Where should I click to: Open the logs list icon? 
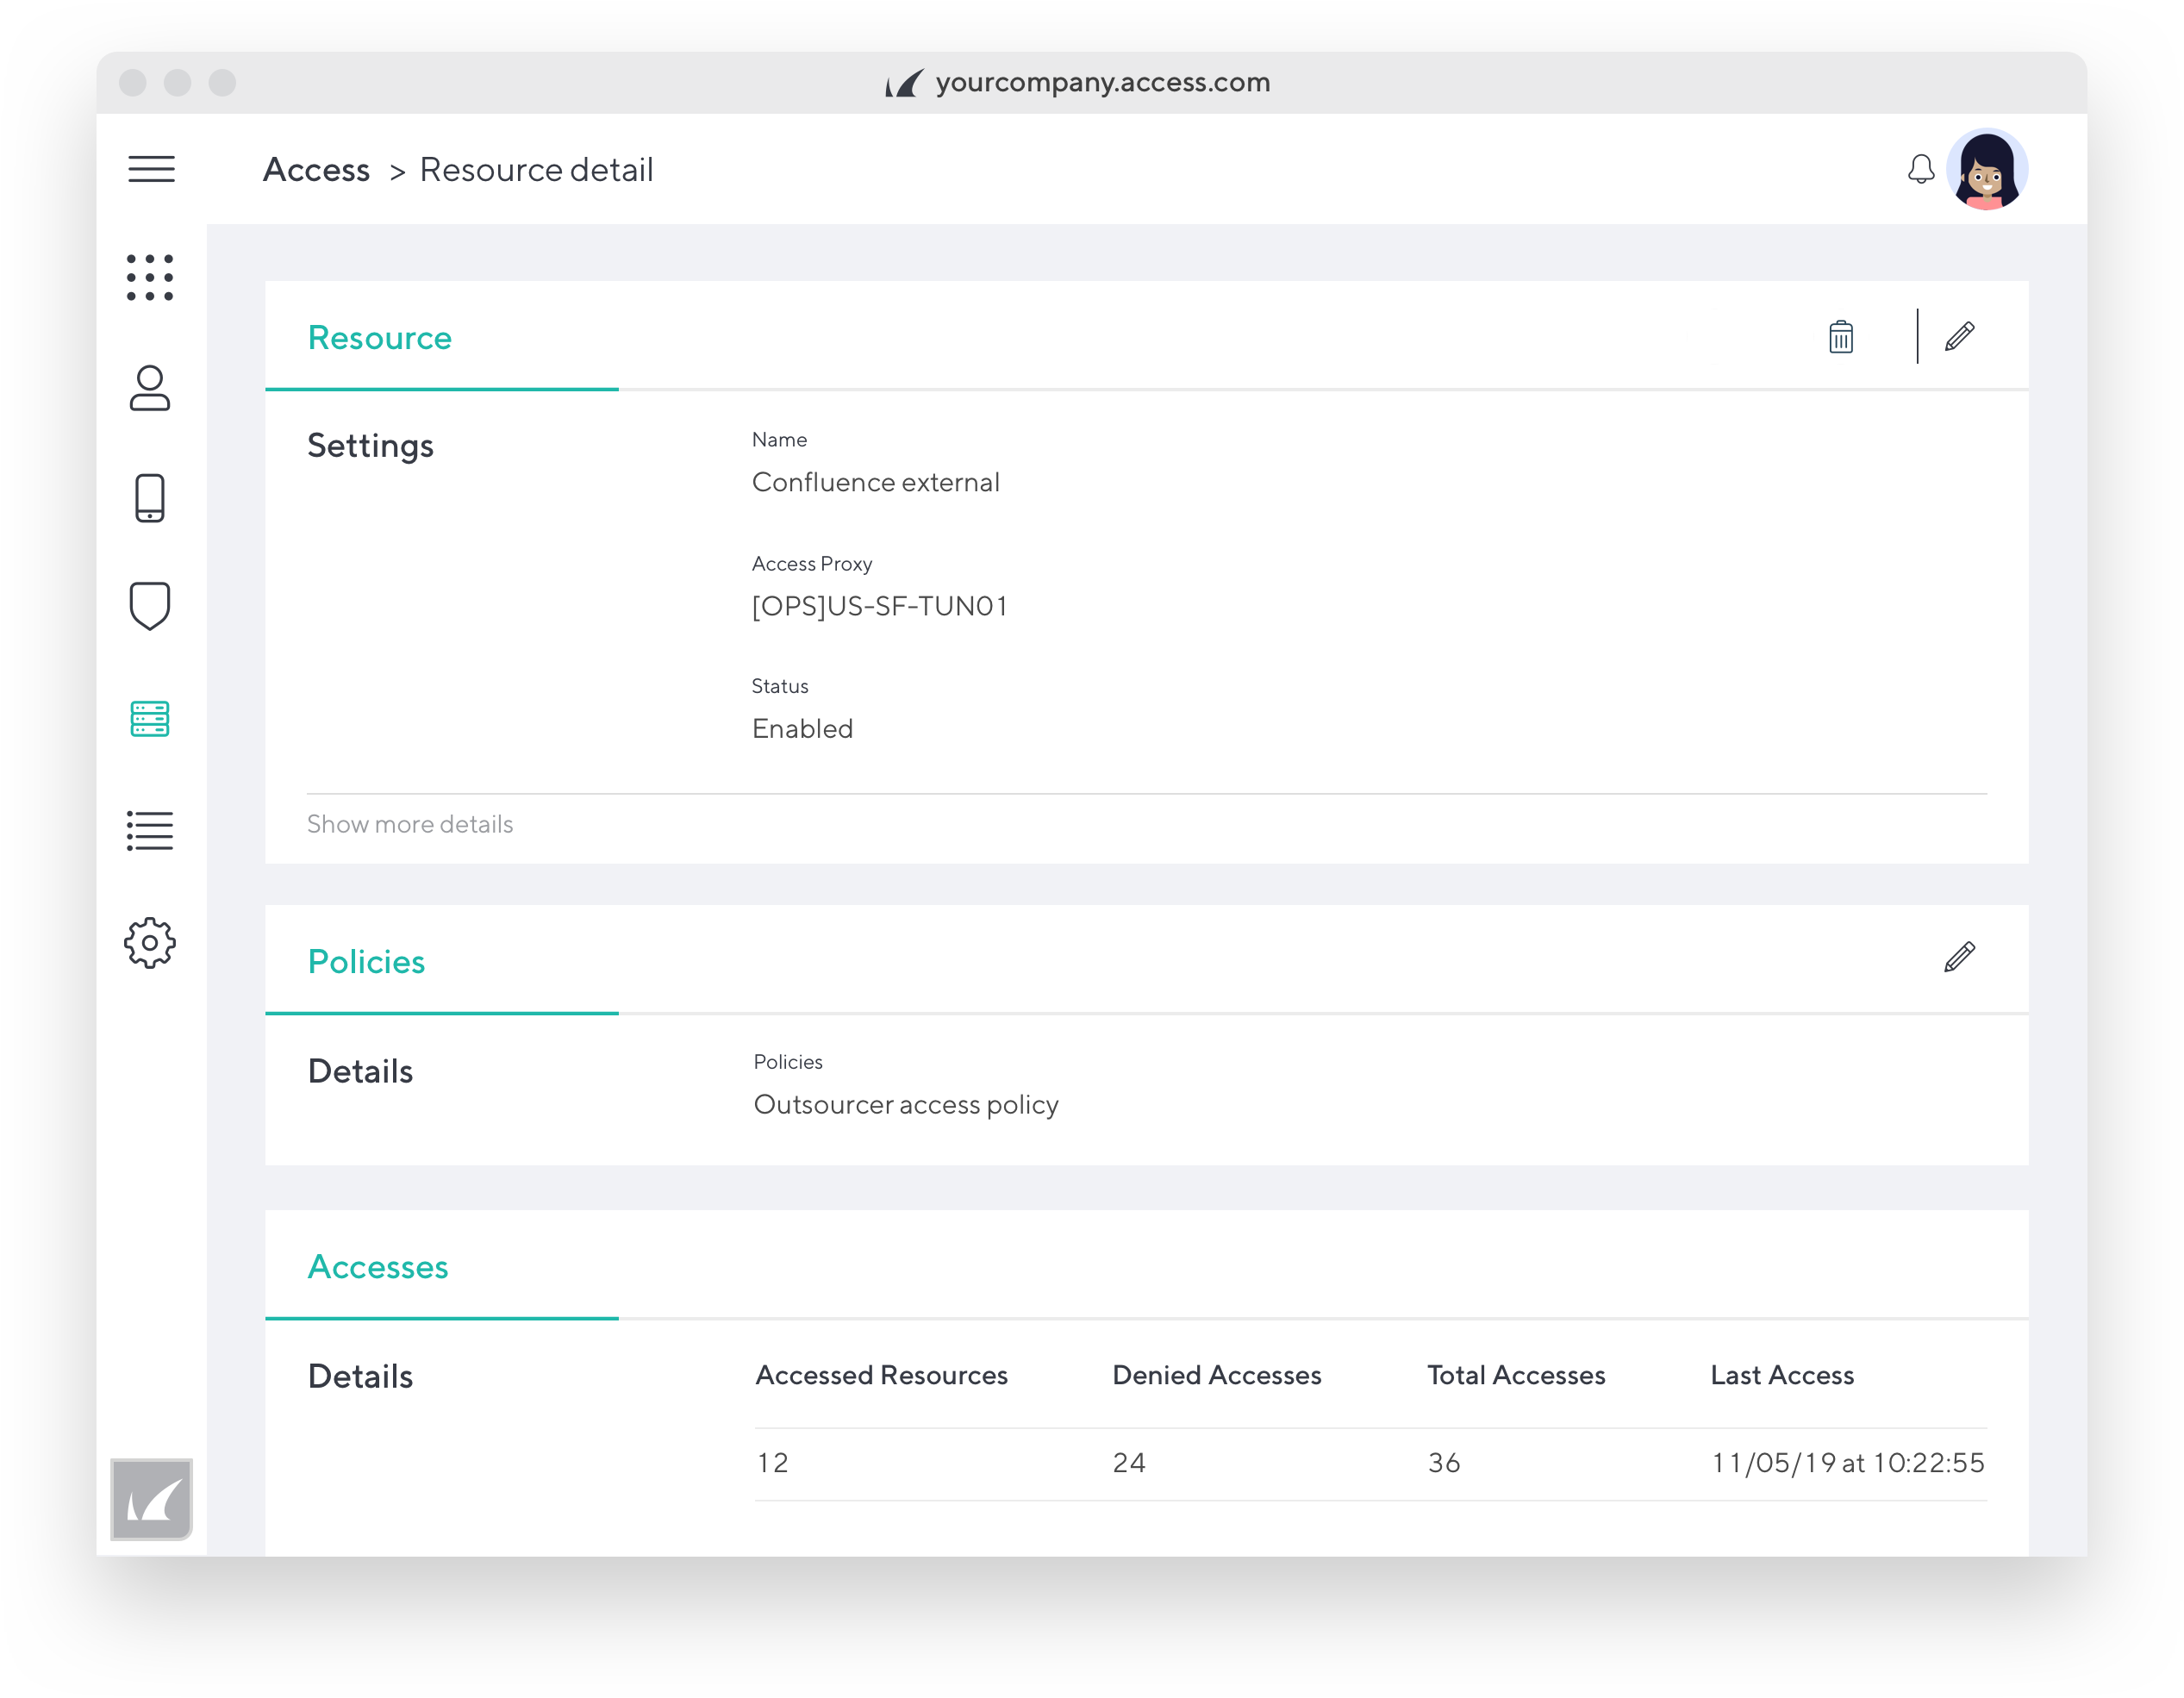point(150,830)
